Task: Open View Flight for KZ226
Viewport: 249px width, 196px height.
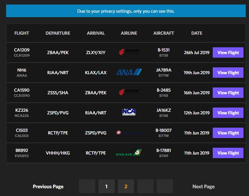Action: click(x=228, y=113)
